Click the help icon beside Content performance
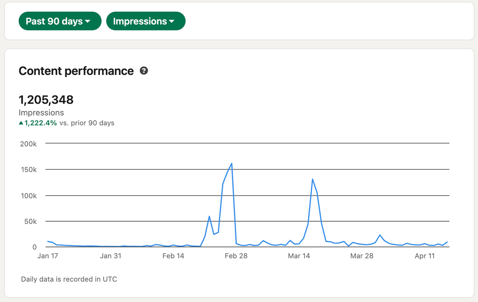 click(144, 70)
